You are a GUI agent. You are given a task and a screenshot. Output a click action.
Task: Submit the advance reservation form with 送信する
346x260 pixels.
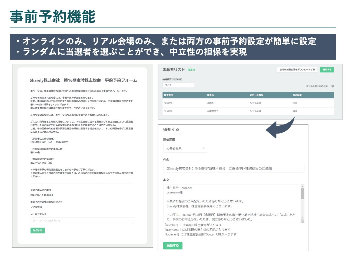[x=38, y=230]
